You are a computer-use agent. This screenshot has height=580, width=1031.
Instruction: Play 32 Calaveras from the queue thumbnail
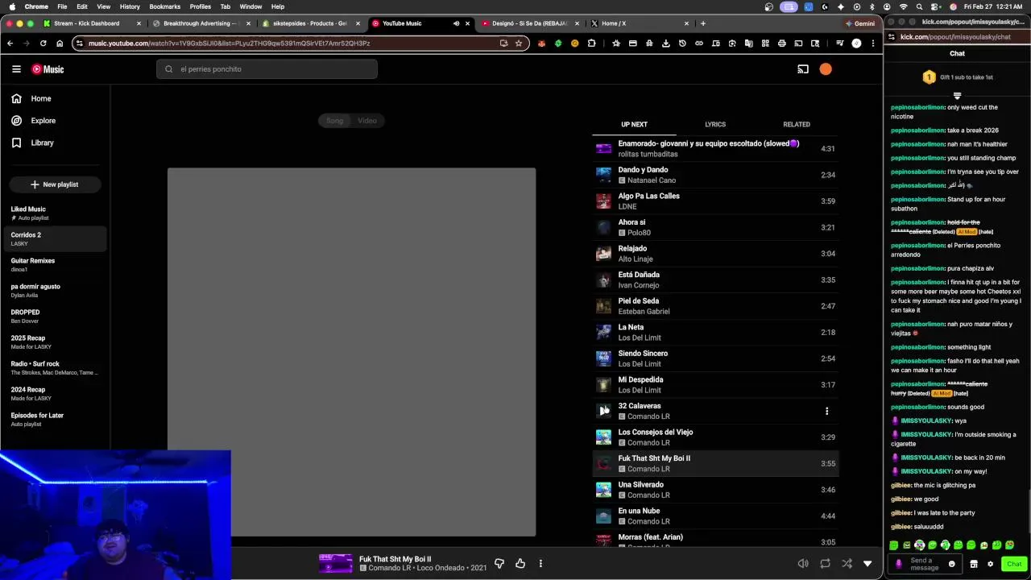pyautogui.click(x=603, y=411)
